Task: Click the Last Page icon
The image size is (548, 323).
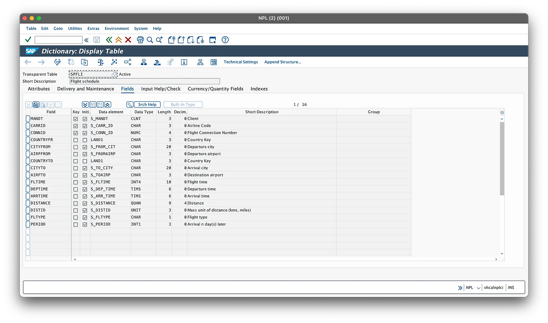Action: click(200, 40)
